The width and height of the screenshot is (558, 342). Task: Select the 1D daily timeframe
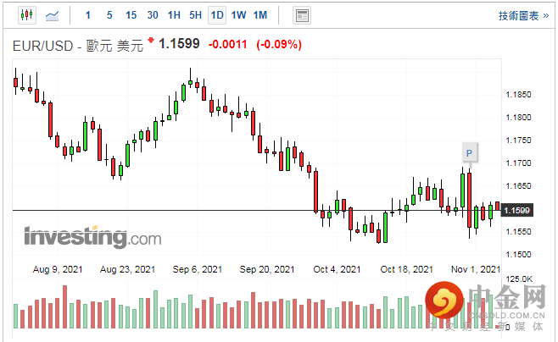click(x=217, y=15)
